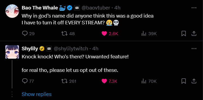Retweet Shylily's post with 261 reposts

tap(69, 81)
